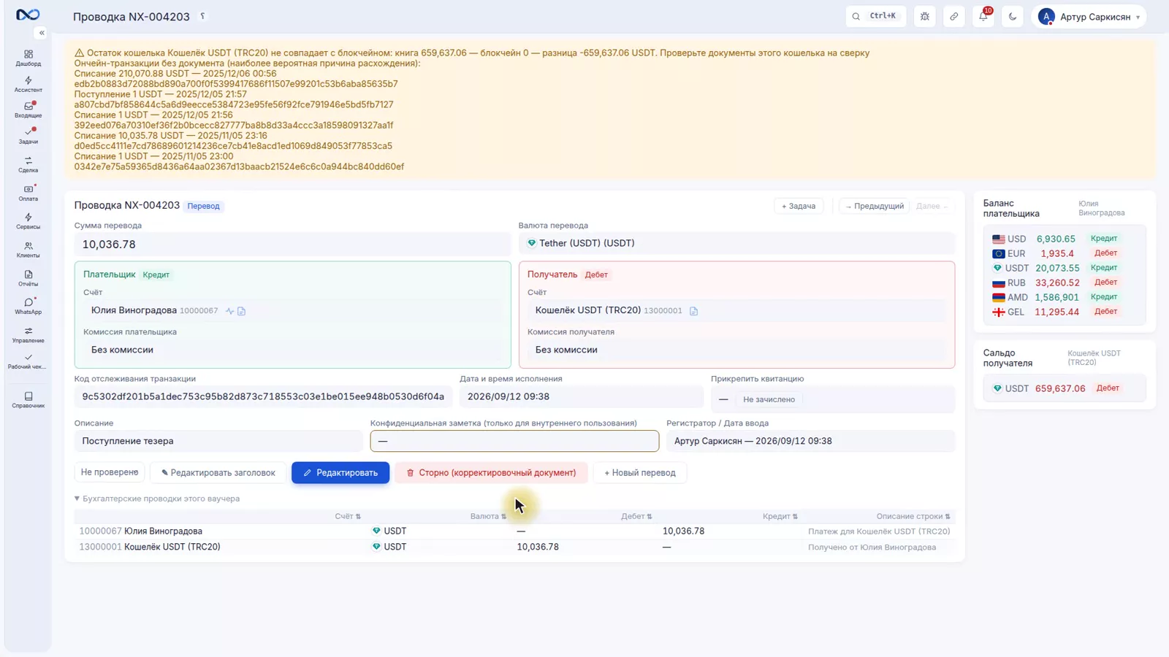1169x657 pixels.
Task: Sort table by Валюта column
Action: pyautogui.click(x=488, y=516)
